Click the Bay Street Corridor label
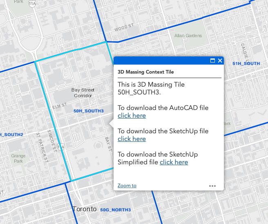The image size is (268, 224). (x=83, y=93)
